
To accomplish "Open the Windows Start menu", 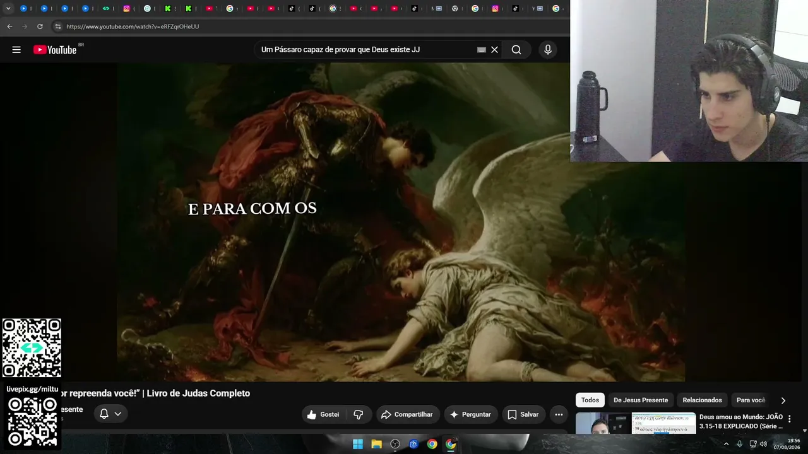I will pos(358,444).
